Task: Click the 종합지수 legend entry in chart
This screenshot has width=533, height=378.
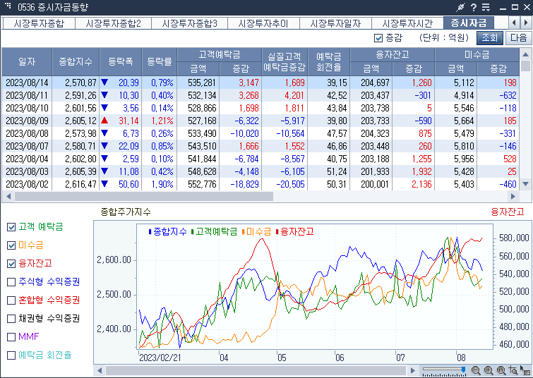Action: point(167,231)
